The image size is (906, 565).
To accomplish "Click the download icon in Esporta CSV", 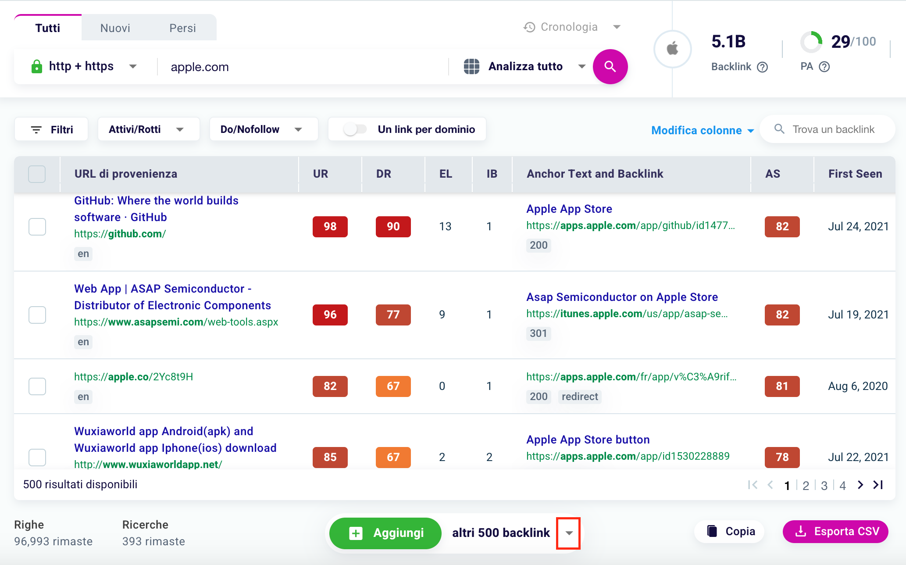I will click(801, 531).
